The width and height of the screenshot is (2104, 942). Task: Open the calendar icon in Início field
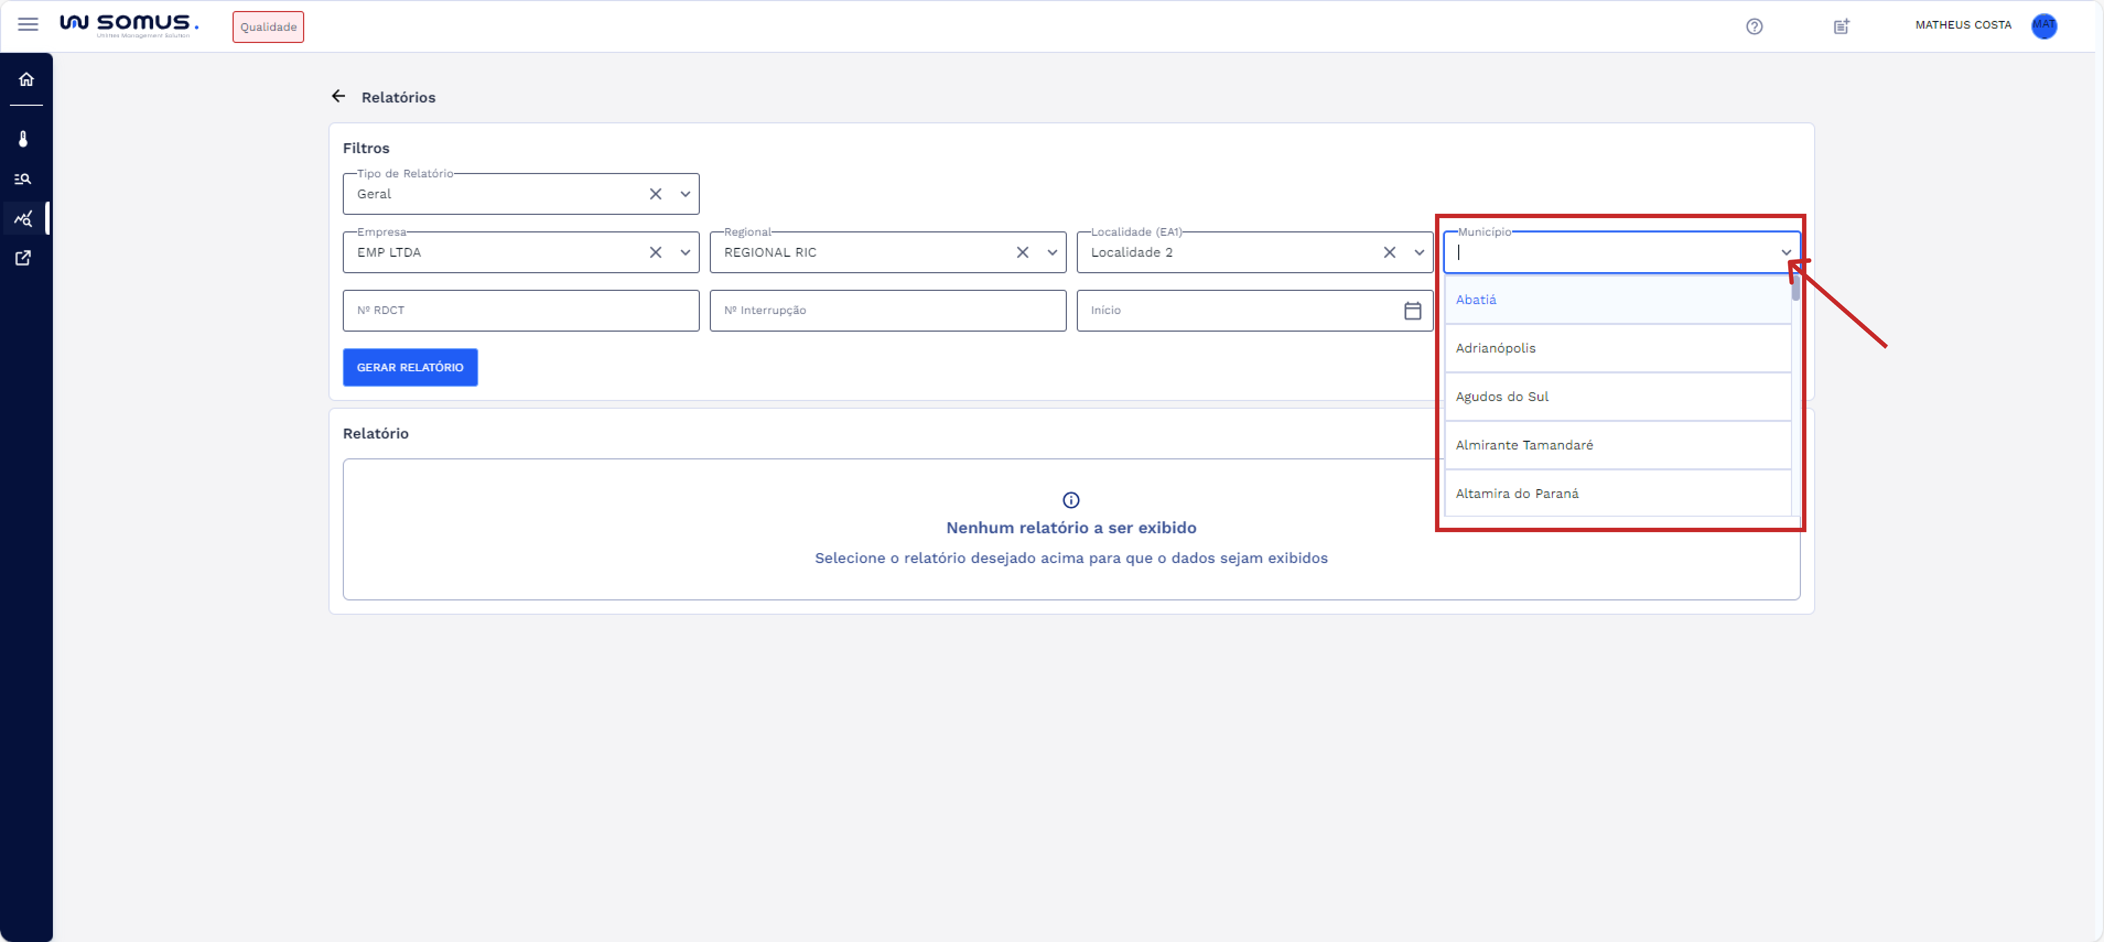[x=1412, y=310]
